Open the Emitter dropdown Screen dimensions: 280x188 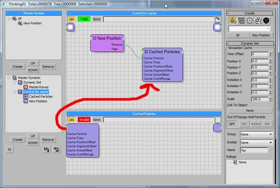click(x=256, y=142)
